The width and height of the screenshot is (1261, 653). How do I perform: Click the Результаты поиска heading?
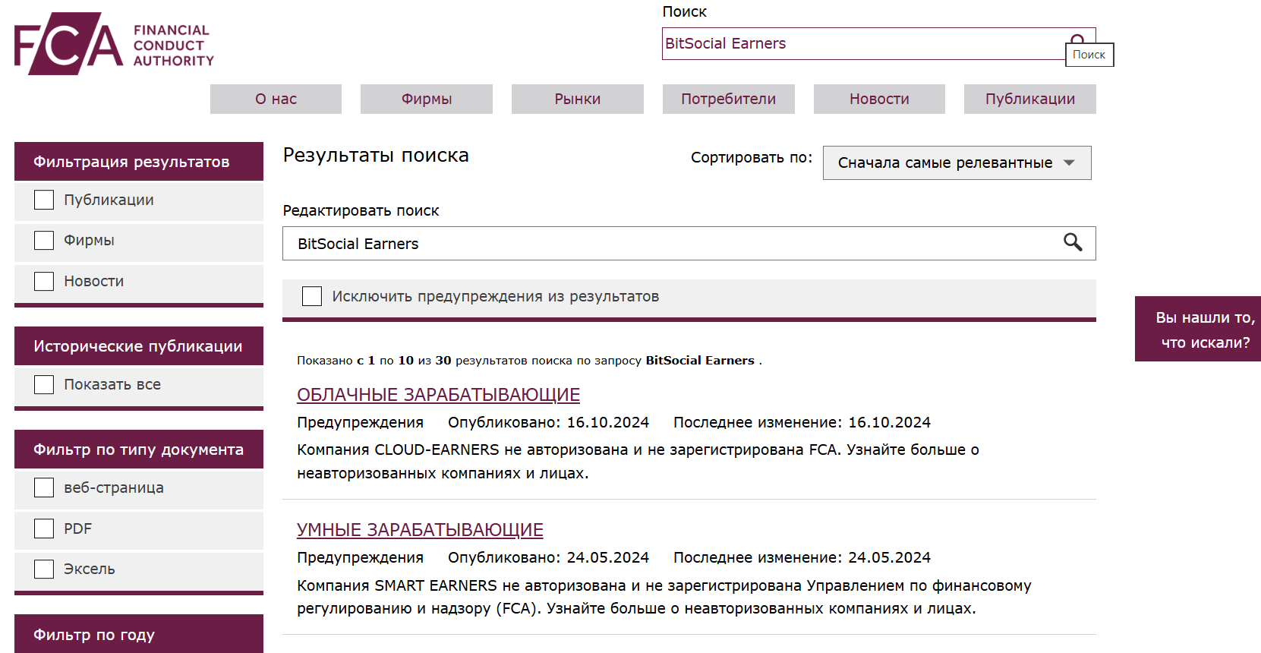point(376,156)
